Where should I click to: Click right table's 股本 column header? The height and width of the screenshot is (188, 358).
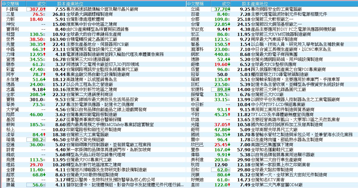[246, 4]
